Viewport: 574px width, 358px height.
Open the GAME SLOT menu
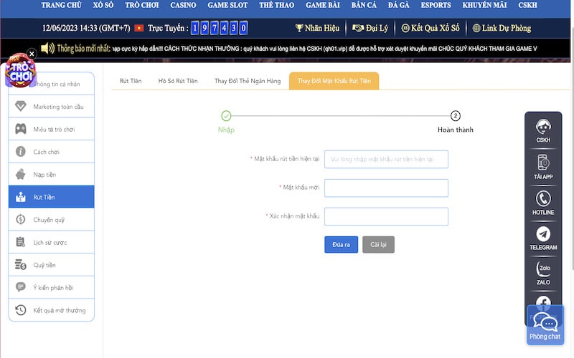click(x=227, y=5)
